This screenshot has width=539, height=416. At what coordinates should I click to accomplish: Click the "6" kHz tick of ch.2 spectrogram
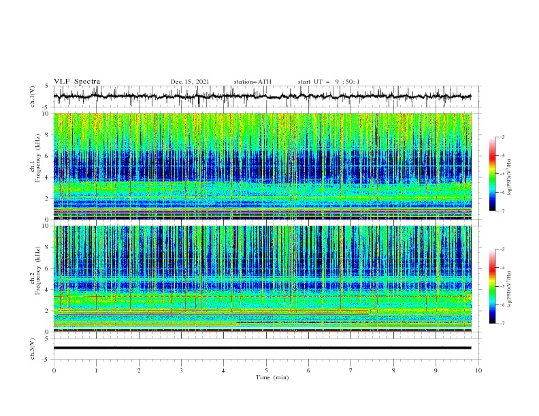click(x=47, y=268)
